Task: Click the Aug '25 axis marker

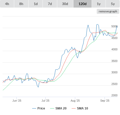Action: point(75,101)
